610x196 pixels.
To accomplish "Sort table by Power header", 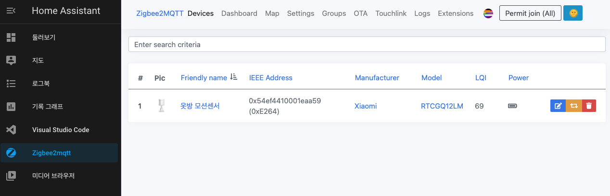I will pyautogui.click(x=519, y=77).
